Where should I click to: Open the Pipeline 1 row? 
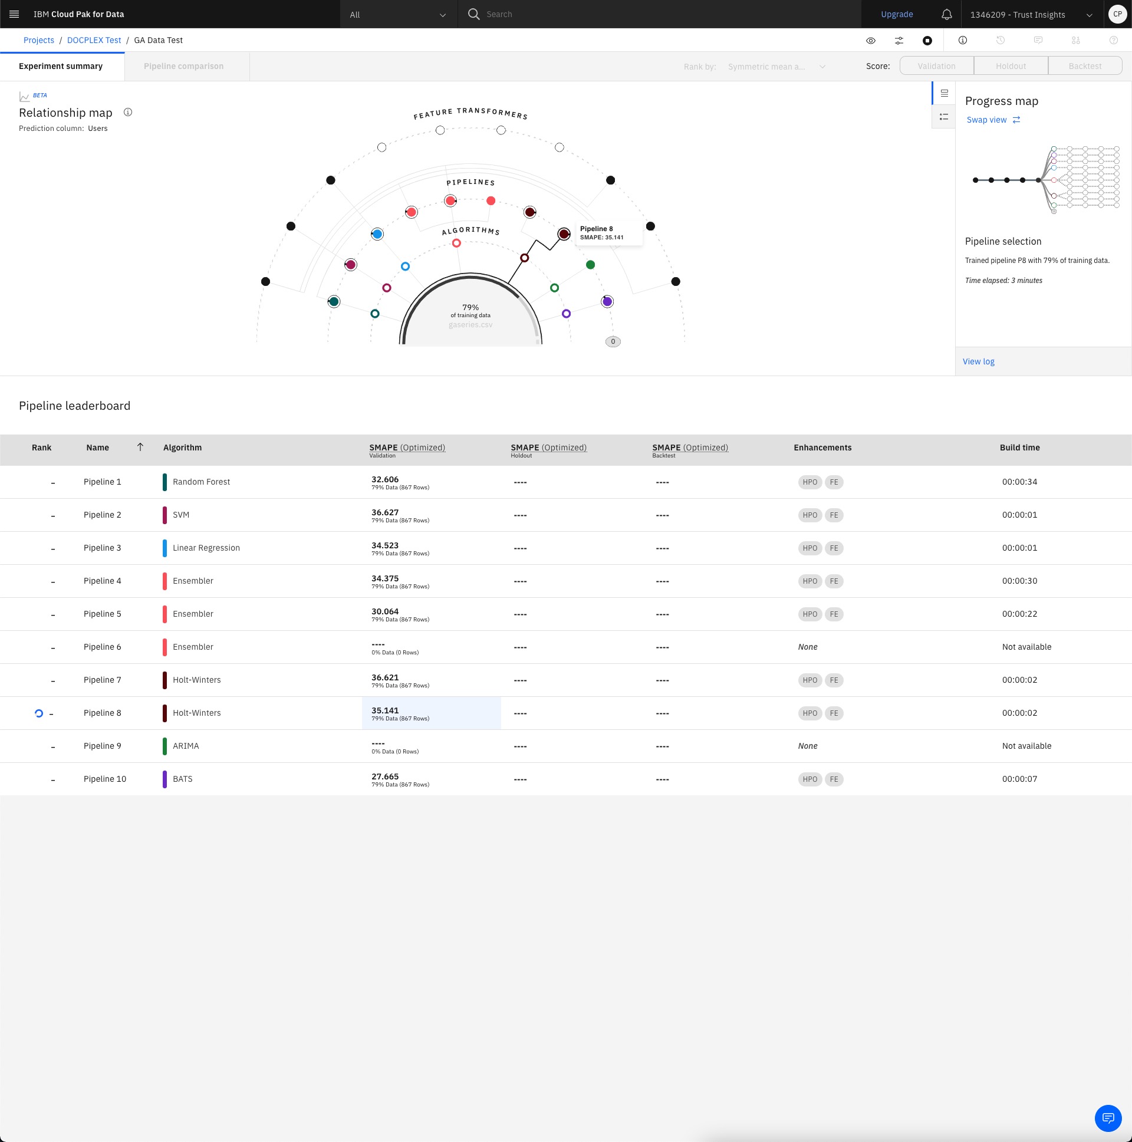pos(565,482)
